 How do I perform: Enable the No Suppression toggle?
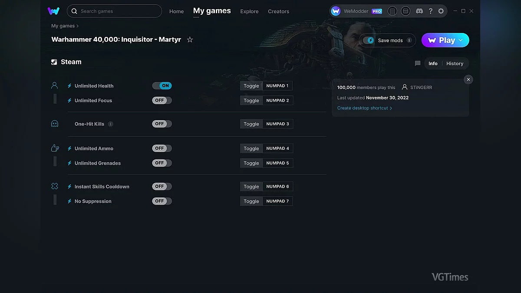[x=162, y=201]
